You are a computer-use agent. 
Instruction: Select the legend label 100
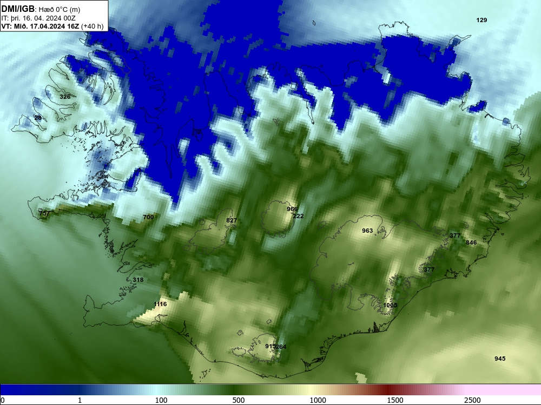[161, 400]
